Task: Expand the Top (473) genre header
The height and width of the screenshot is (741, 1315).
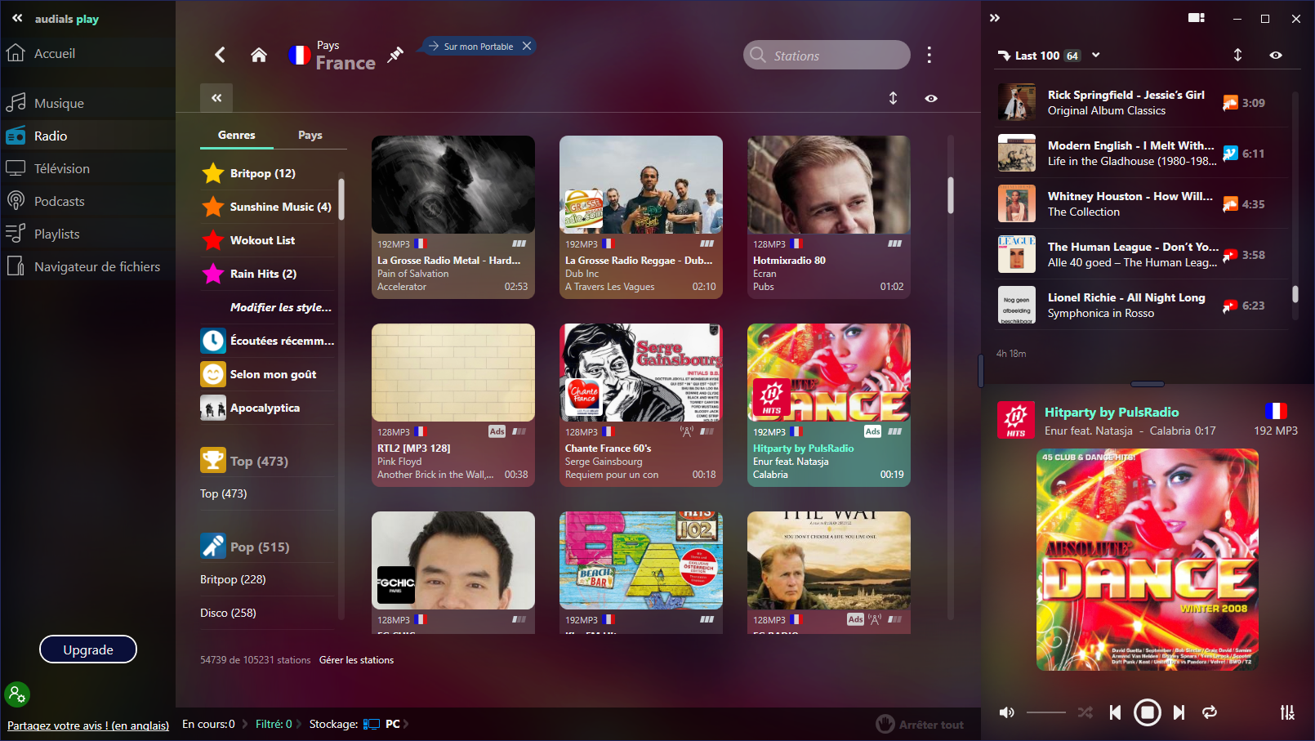Action: click(267, 461)
